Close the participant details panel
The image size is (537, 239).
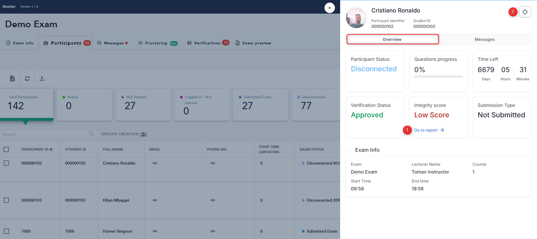[329, 8]
